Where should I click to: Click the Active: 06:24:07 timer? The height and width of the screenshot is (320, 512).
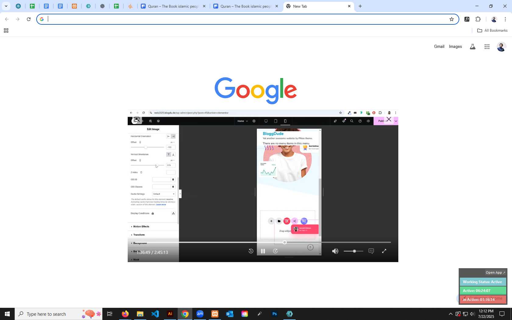click(x=483, y=291)
